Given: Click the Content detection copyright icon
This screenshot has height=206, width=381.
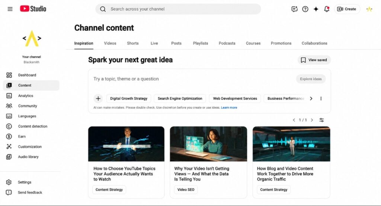Looking at the screenshot, I should [9, 126].
